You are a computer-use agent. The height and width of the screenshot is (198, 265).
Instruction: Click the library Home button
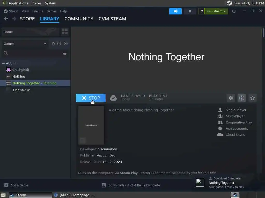tap(31, 32)
